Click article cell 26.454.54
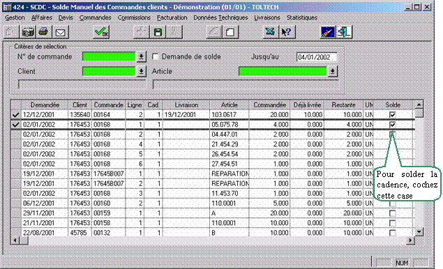 click(x=229, y=154)
